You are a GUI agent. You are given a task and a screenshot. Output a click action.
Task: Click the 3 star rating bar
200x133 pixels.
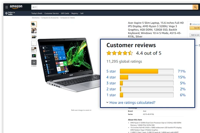tap(147, 83)
